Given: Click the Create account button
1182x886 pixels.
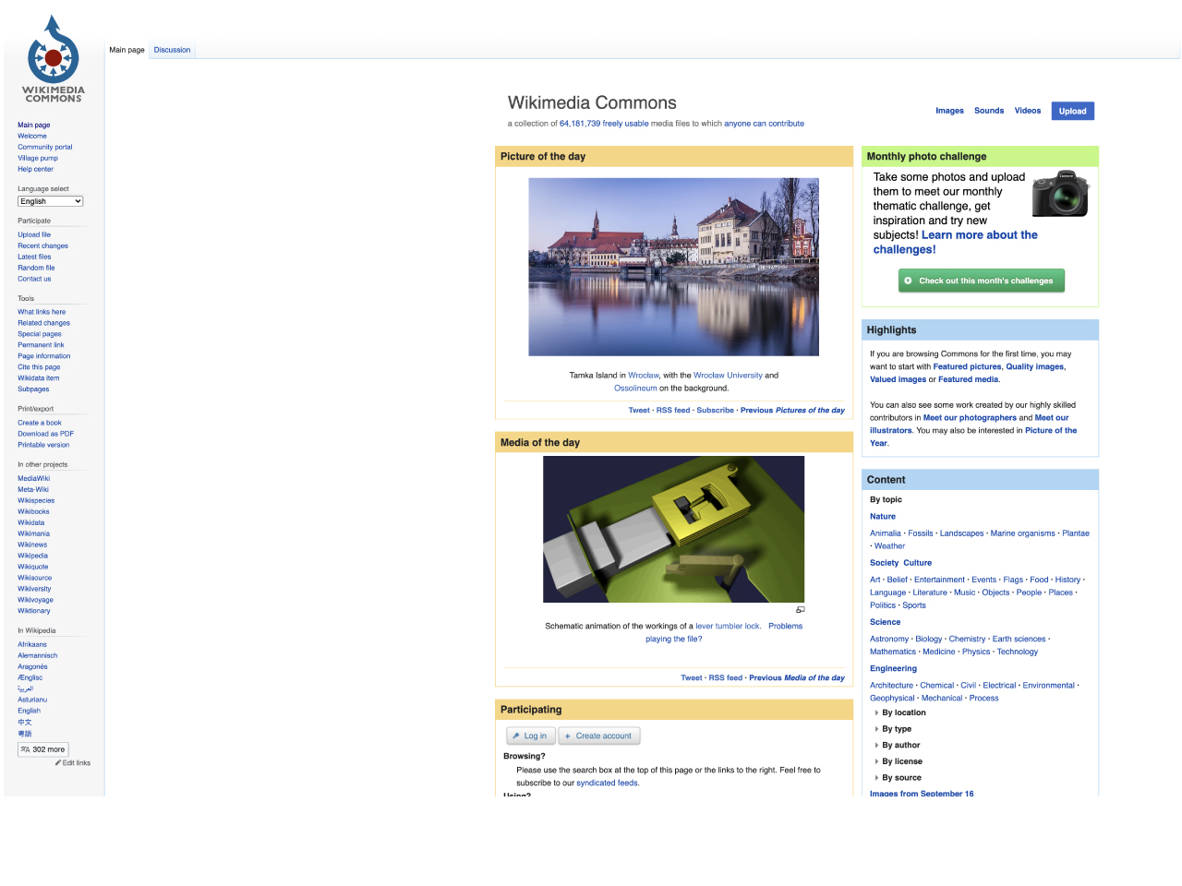Looking at the screenshot, I should (599, 736).
